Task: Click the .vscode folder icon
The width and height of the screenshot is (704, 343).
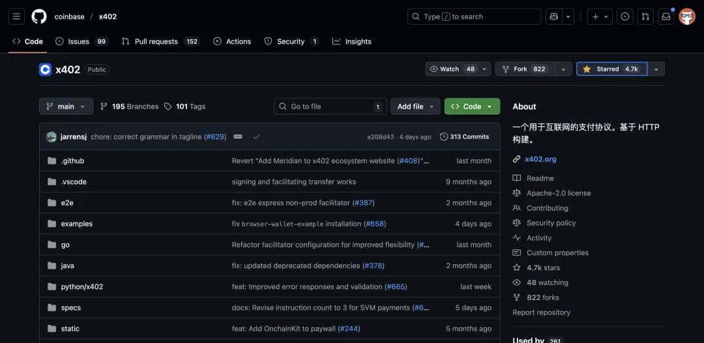Action: point(51,182)
